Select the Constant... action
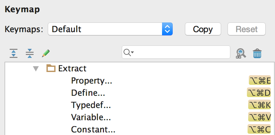275x135 pixels. pos(93,130)
